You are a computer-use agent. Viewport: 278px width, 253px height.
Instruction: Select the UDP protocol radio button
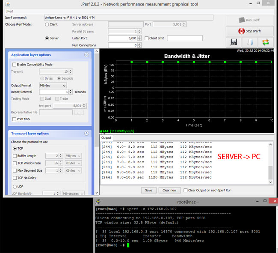tap(15, 187)
